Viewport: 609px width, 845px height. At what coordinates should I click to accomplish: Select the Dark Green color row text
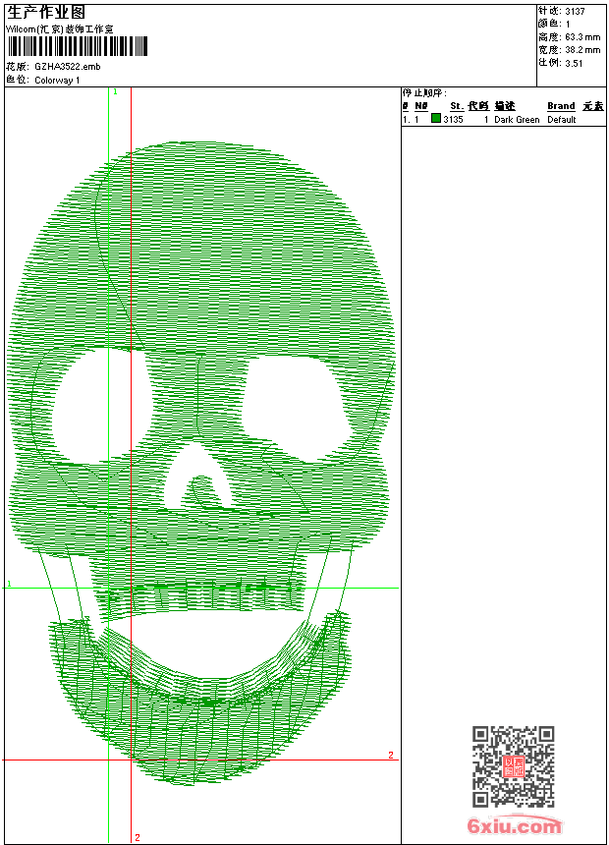[517, 120]
